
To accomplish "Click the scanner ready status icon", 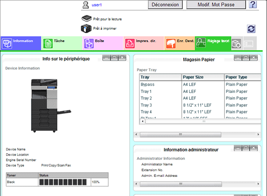I will 87,18.
